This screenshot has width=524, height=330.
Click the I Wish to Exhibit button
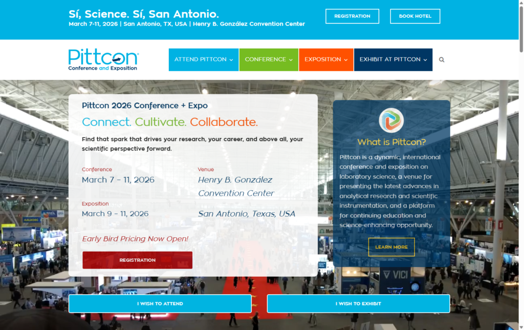pyautogui.click(x=358, y=304)
